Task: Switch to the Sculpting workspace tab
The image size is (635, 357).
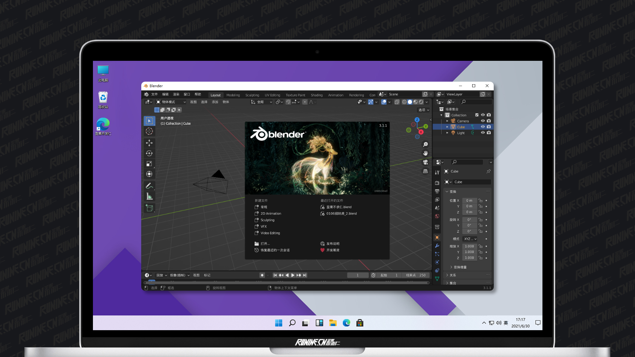Action: click(252, 95)
